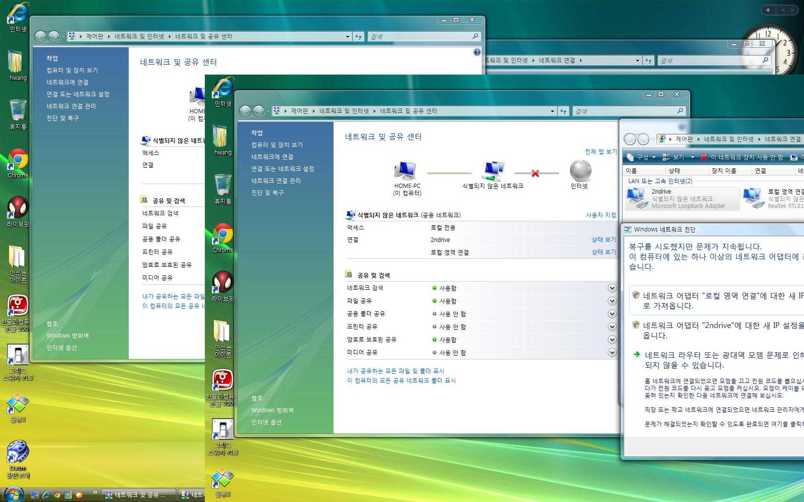The width and height of the screenshot is (804, 502).
Task: Click the search magnifier in the front window
Action: pyautogui.click(x=680, y=111)
